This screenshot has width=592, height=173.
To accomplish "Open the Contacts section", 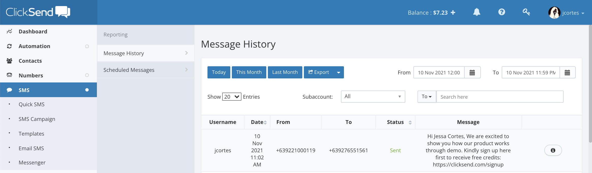I will point(30,61).
